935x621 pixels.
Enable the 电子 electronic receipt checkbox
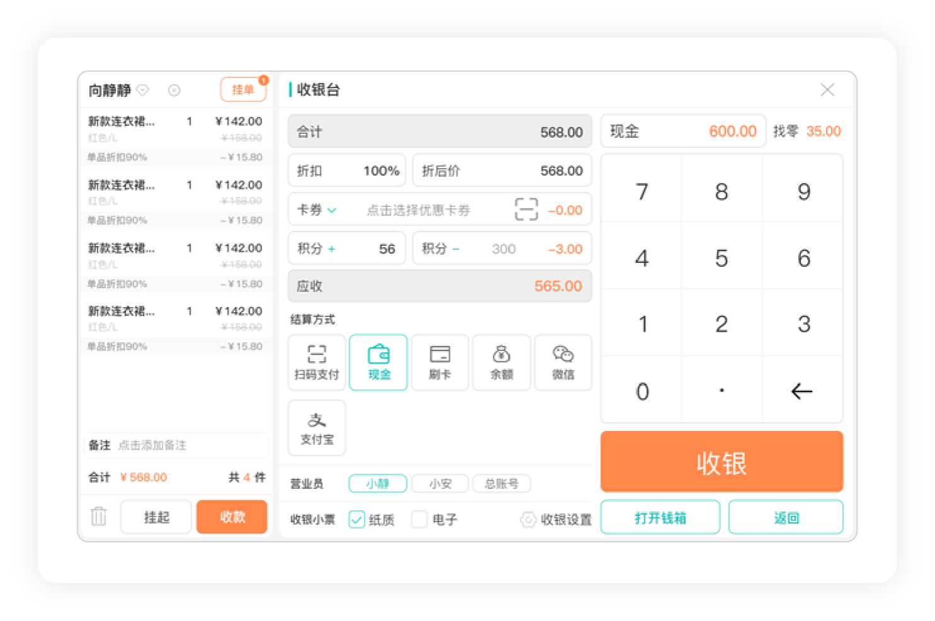[x=419, y=520]
